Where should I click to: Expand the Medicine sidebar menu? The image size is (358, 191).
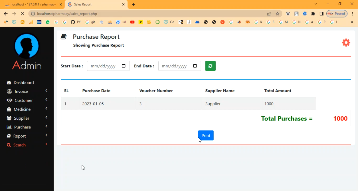[x=22, y=109]
